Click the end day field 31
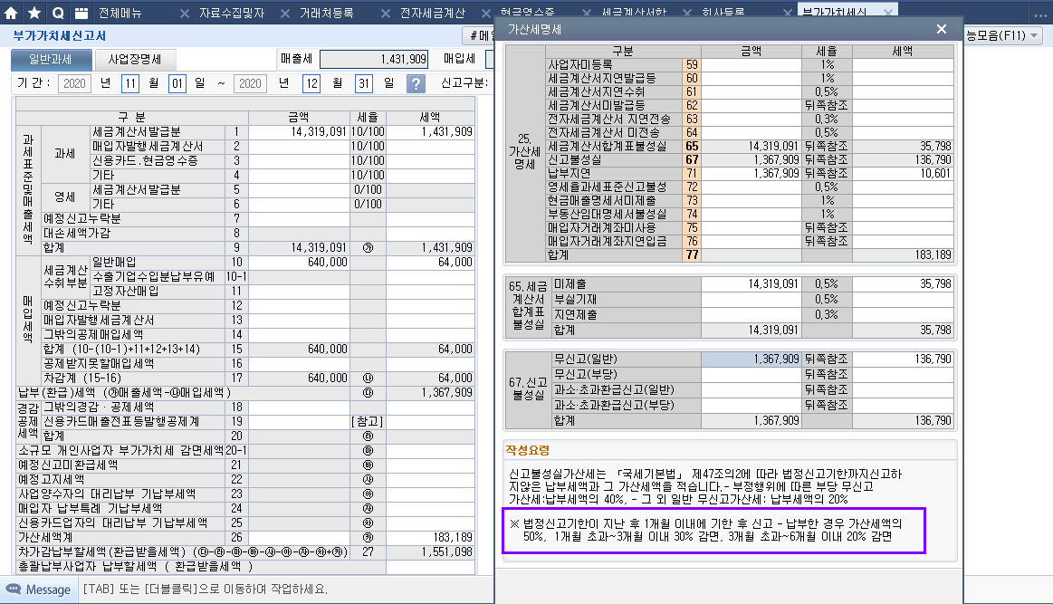This screenshot has height=604, width=1053. (363, 83)
